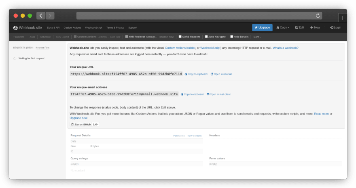
Task: Open Custom Actions in the top navigation
Action: pyautogui.click(x=72, y=27)
